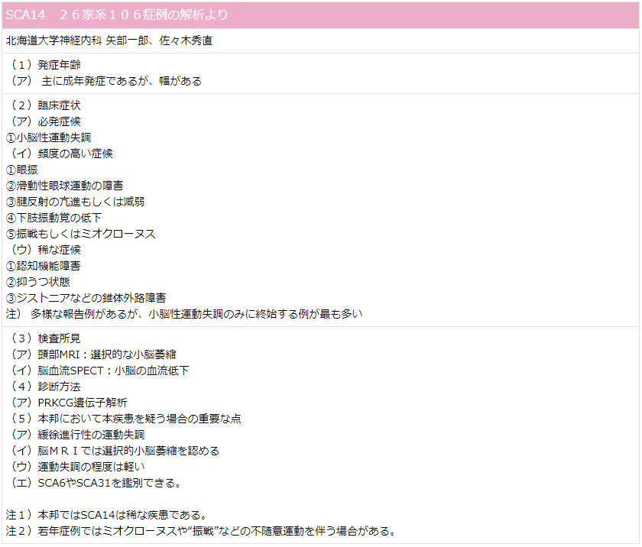Click the line '(ア)緩徐進行性の運動失調'
Image resolution: width=642 pixels, height=547 pixels.
coord(76,435)
